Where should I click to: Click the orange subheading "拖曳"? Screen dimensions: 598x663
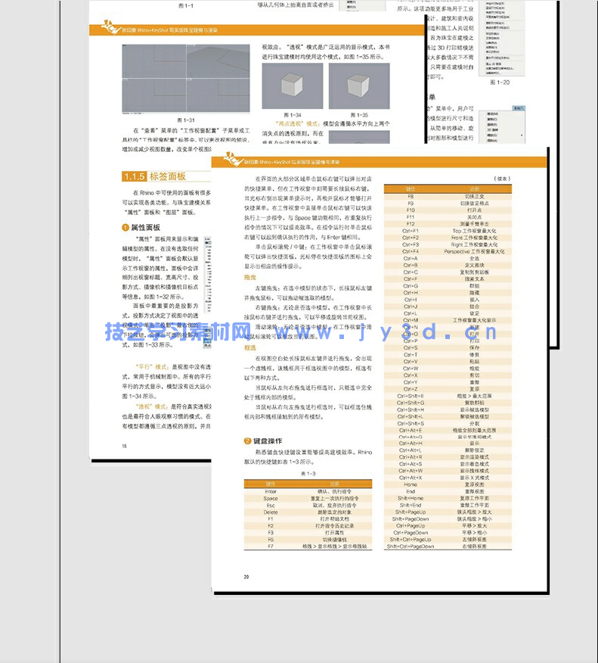point(250,277)
